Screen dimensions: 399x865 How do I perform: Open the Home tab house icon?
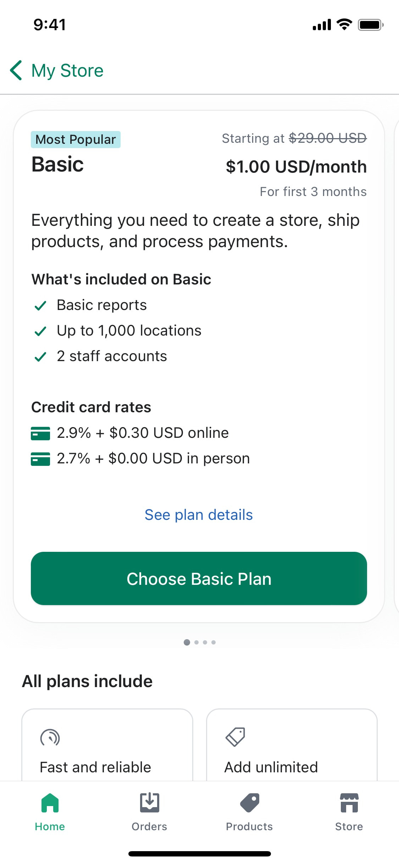point(50,803)
